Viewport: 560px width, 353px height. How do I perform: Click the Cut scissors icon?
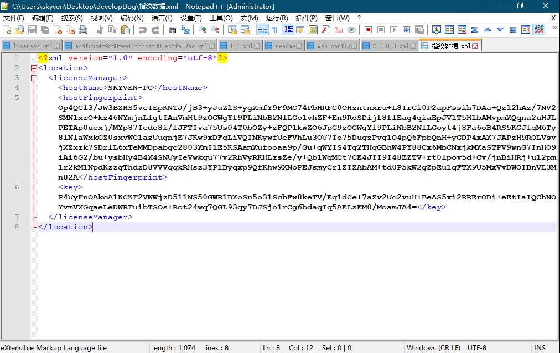coord(100,30)
